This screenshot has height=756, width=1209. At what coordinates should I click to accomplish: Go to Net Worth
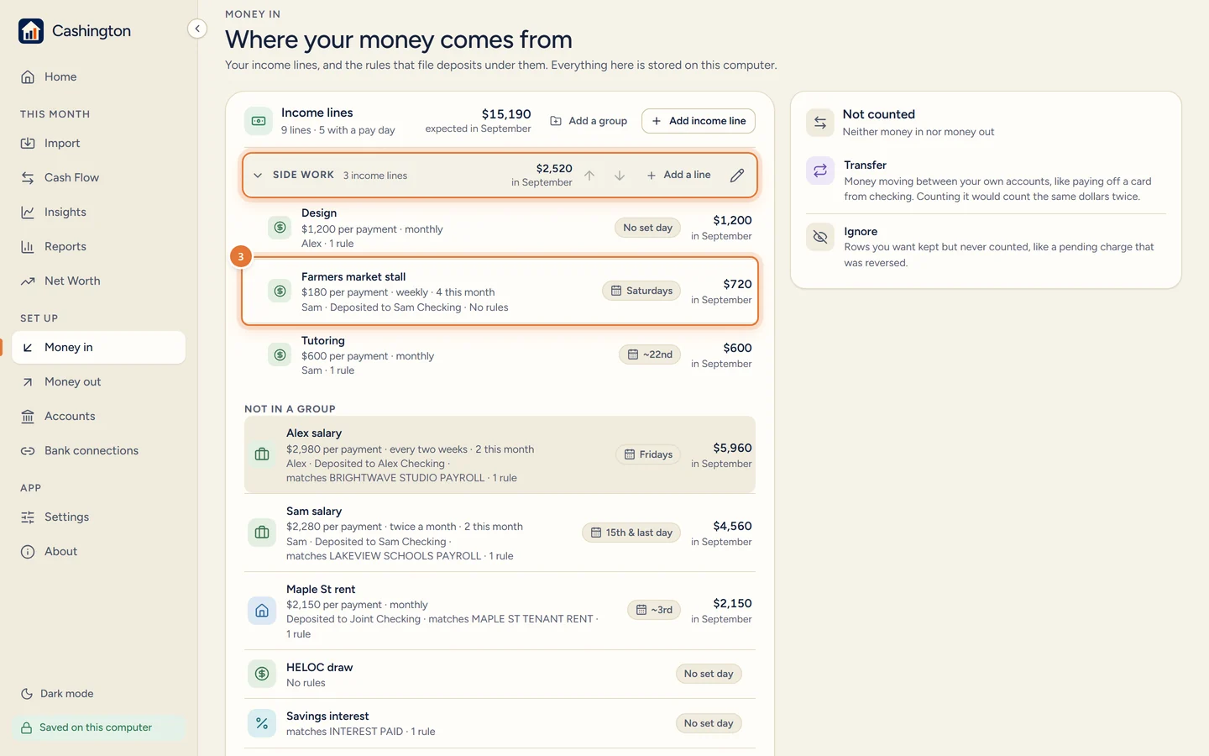pos(99,281)
